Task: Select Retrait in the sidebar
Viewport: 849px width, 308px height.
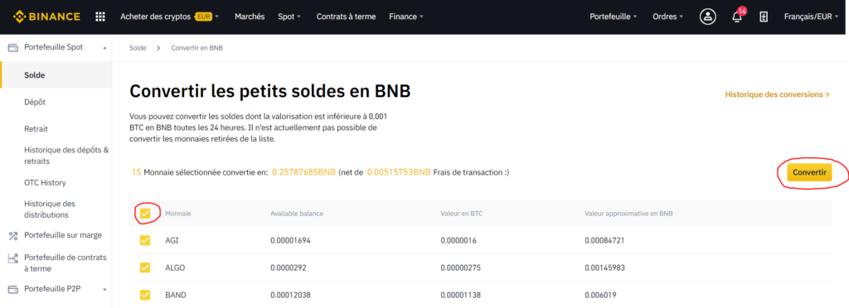Action: point(36,129)
